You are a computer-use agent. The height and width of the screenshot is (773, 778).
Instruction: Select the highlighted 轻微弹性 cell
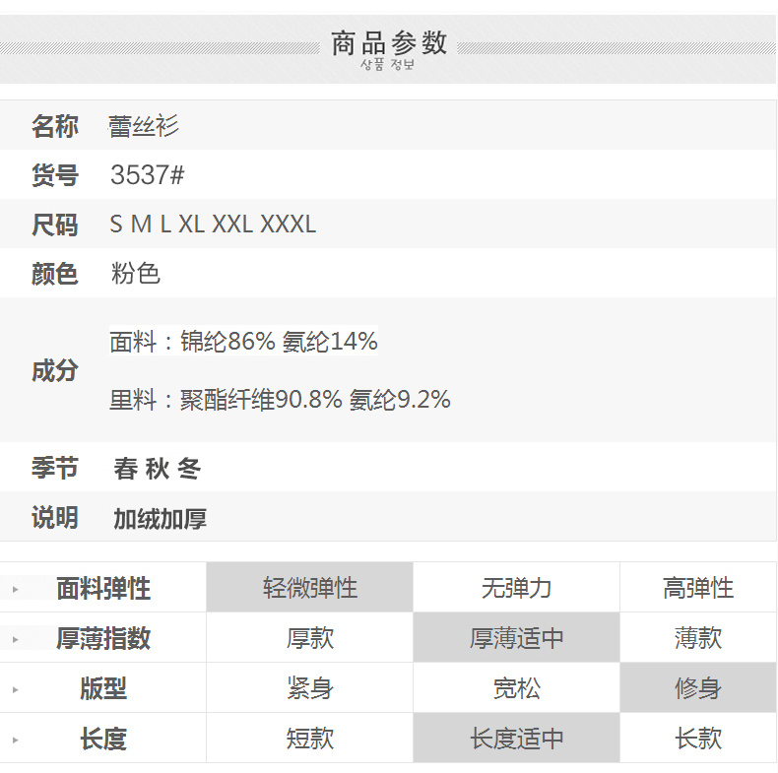click(309, 588)
